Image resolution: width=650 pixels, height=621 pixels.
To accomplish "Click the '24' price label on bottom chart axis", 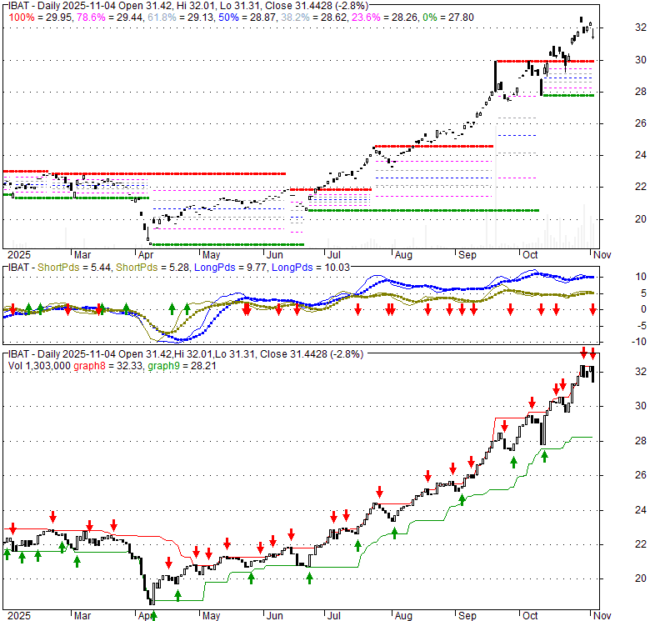I will click(641, 510).
